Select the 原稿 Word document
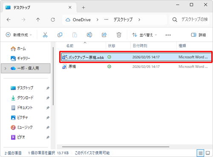The height and width of the screenshot is (157, 213). 136,67
